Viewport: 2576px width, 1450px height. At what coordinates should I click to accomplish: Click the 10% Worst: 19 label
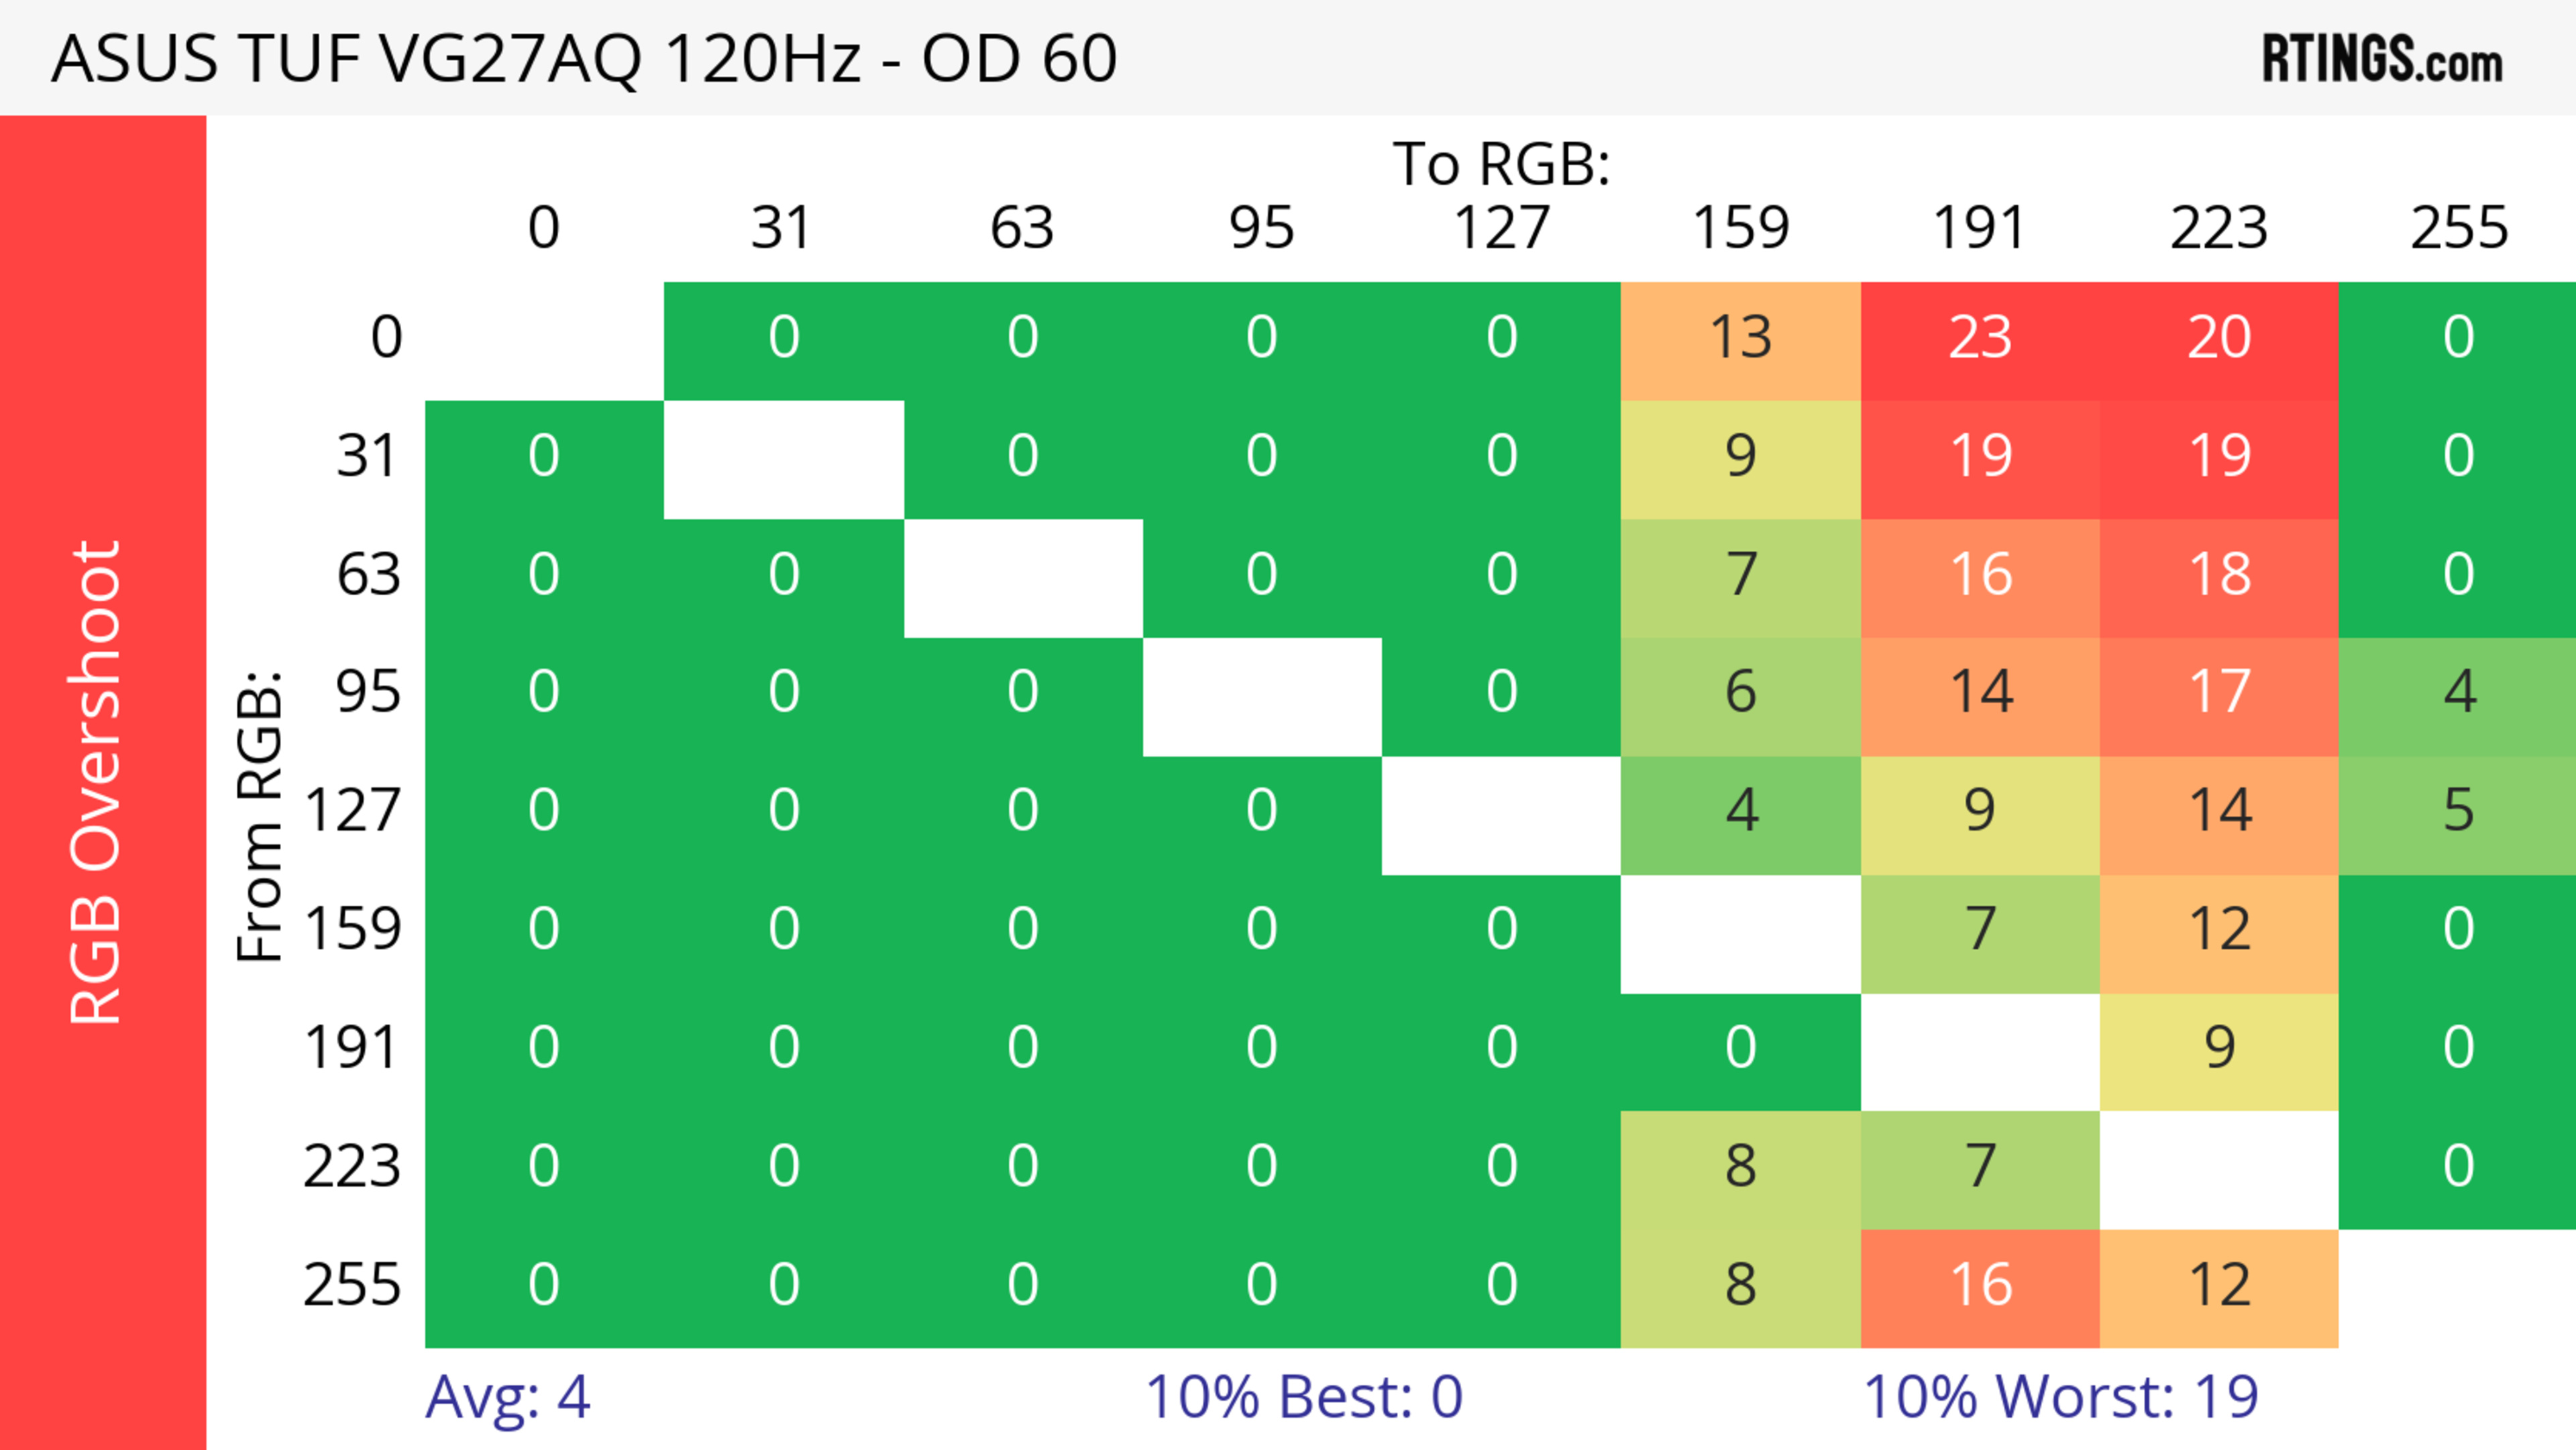click(x=2060, y=1396)
